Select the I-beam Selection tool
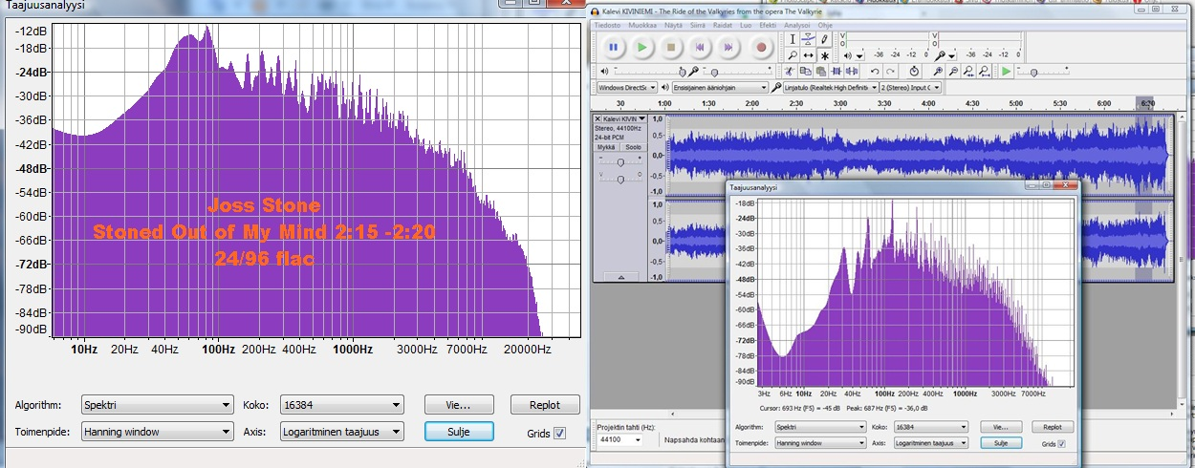1195x468 pixels. tap(792, 39)
